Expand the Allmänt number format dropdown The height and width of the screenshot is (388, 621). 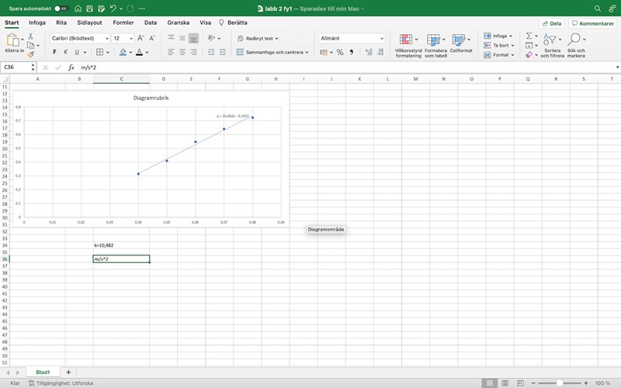point(381,38)
